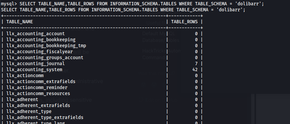Select the llx_accounting_bookkeeping row text
This screenshot has width=290, height=124.
(x=41, y=40)
